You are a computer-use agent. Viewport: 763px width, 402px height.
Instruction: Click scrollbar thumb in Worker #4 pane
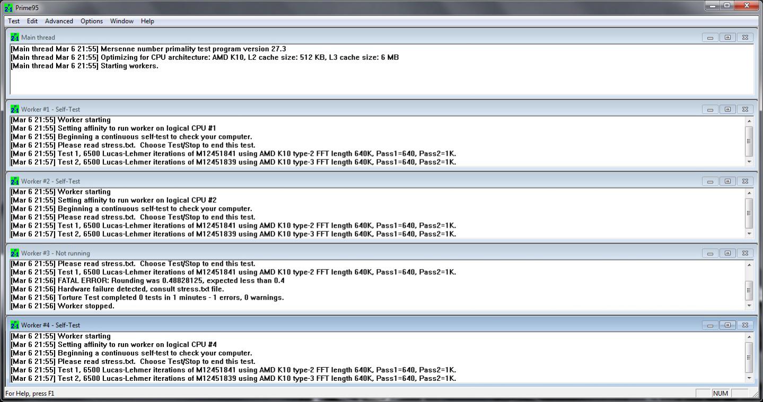pos(749,358)
